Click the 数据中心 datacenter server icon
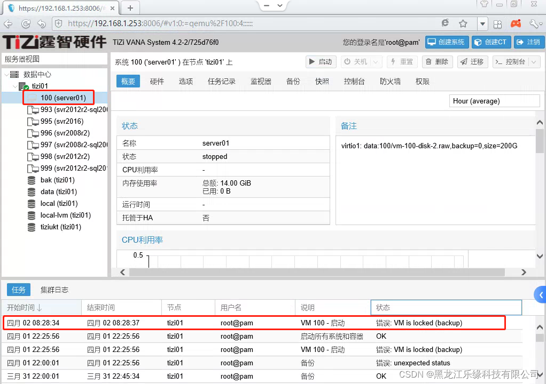The height and width of the screenshot is (384, 546). coord(14,74)
